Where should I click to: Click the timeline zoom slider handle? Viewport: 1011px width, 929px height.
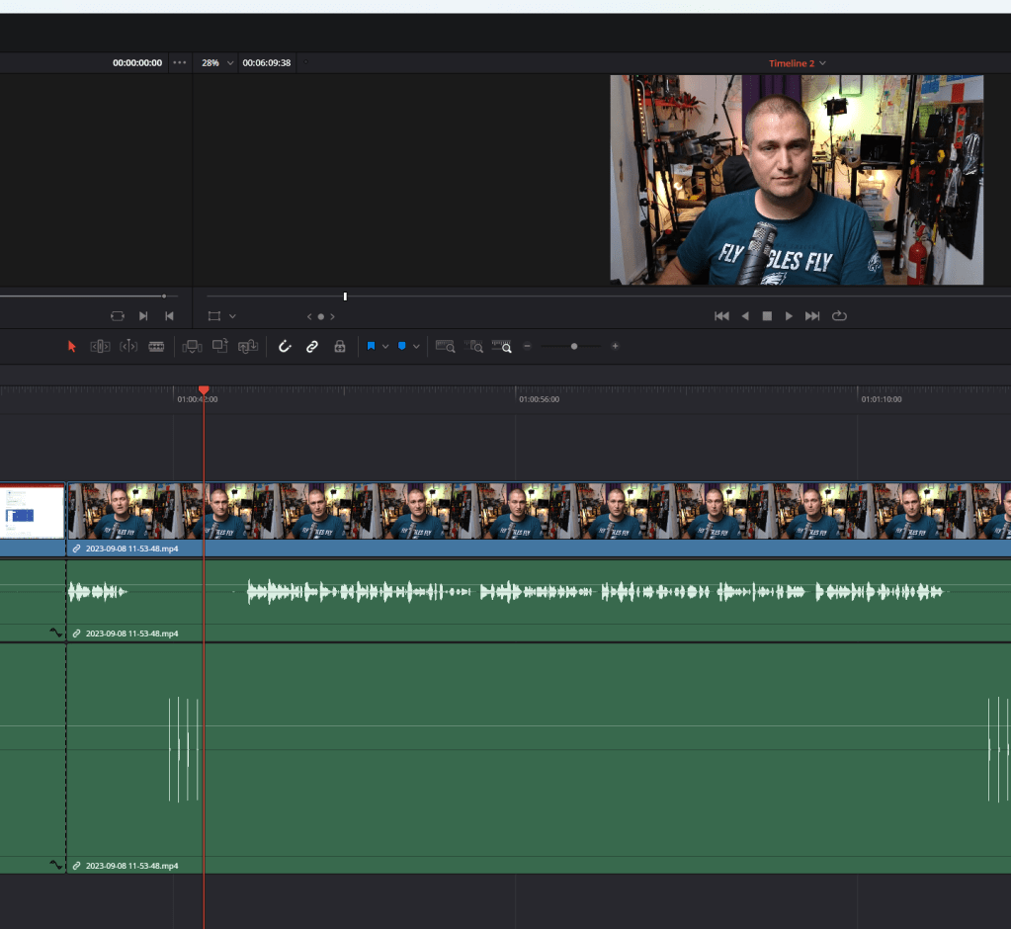pos(574,346)
